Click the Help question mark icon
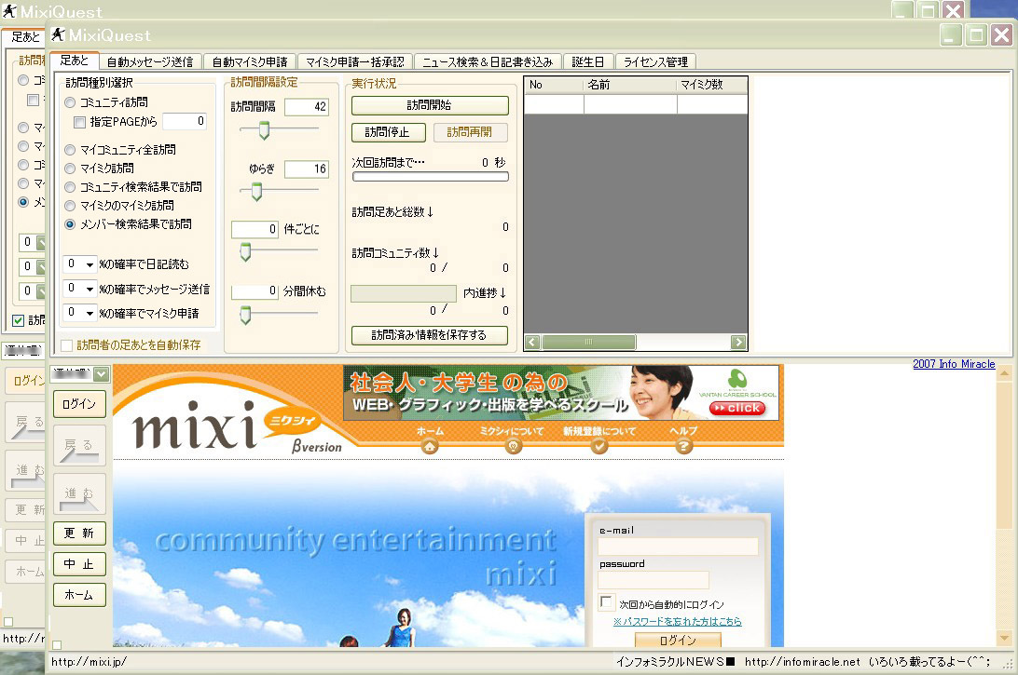Viewport: 1018px width, 675px height. [x=683, y=446]
